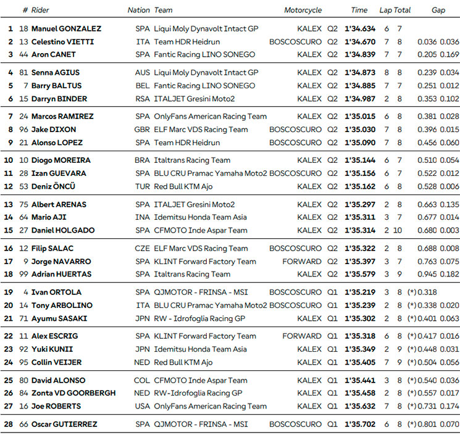
Task: Click Red Bull KTM Ajo team for Deniz ÖNCÜ
Action: pyautogui.click(x=183, y=186)
